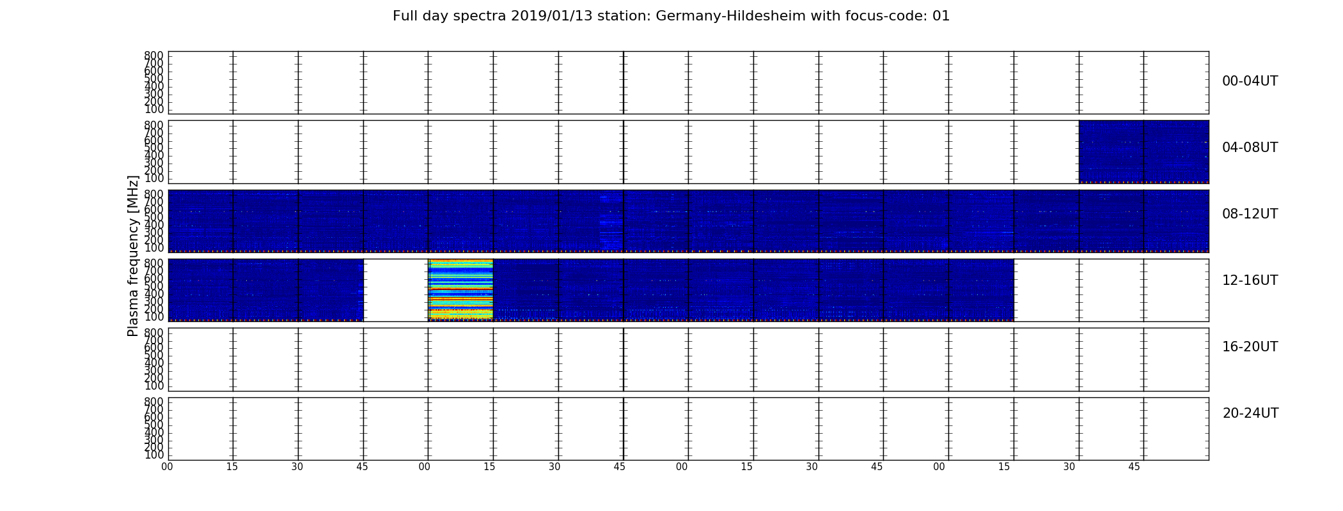
Task: Click the empty 16-20UT spectrum panel
Action: pyautogui.click(x=688, y=359)
